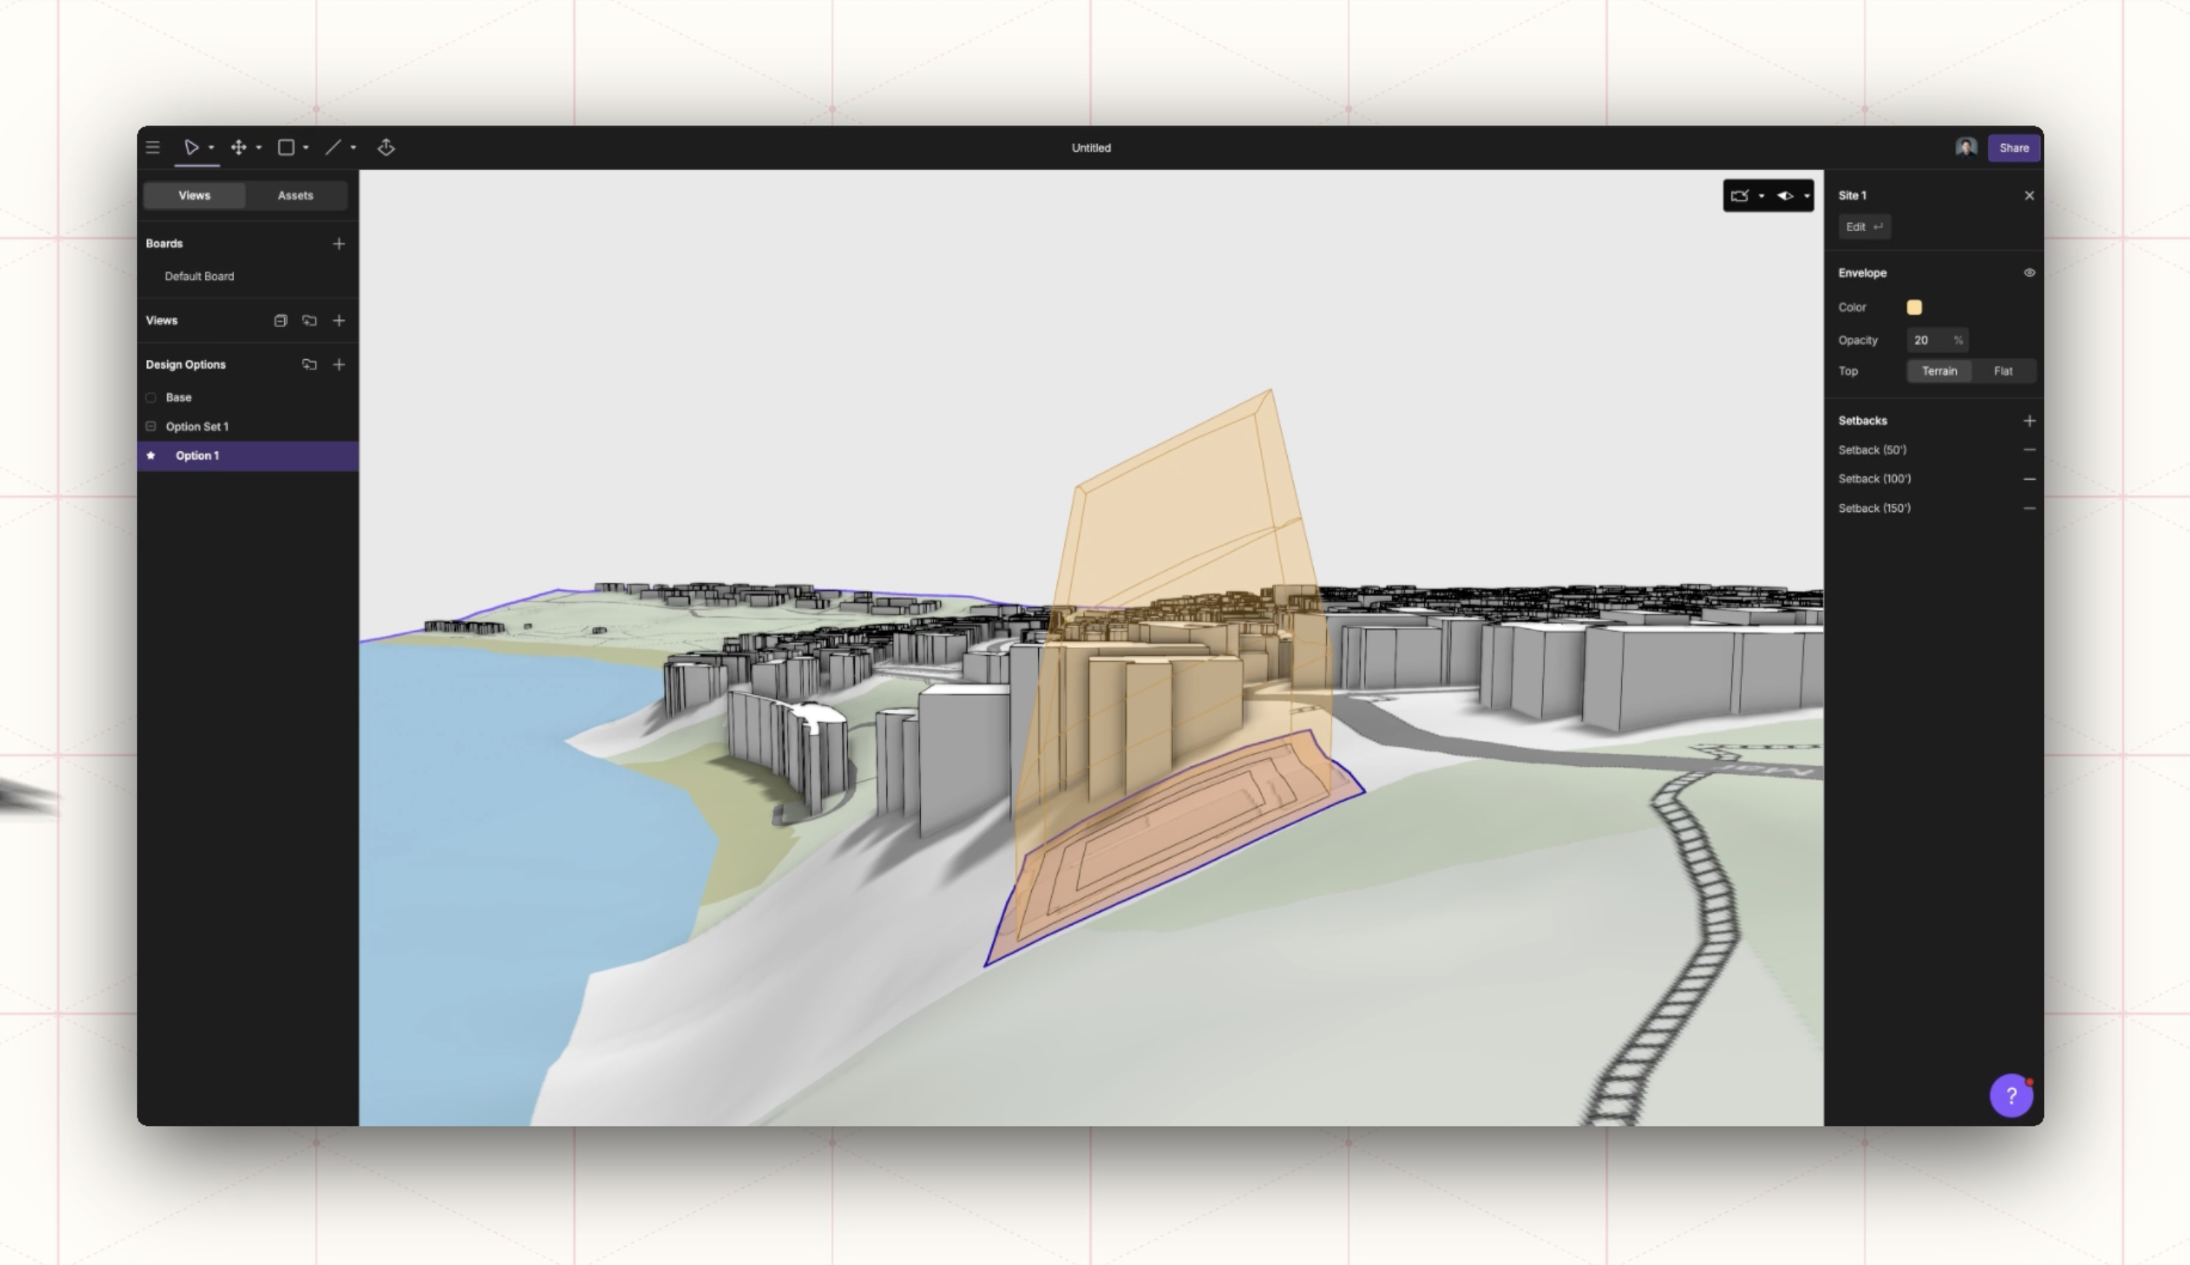
Task: Click the Share button
Action: tap(2013, 148)
